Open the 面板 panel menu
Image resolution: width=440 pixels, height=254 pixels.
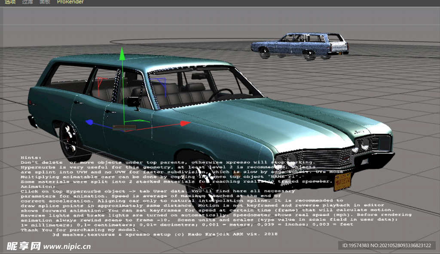pyautogui.click(x=45, y=2)
